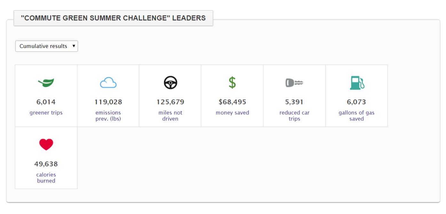Viewport: 446px width, 214px height.
Task: Click the dropdown arrow beside Cumulative results
Action: [74, 46]
